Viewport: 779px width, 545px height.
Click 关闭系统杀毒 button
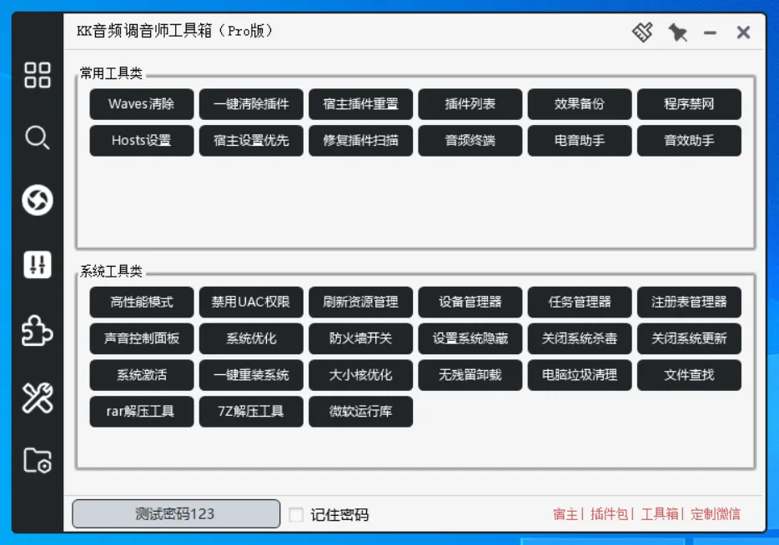pyautogui.click(x=580, y=338)
